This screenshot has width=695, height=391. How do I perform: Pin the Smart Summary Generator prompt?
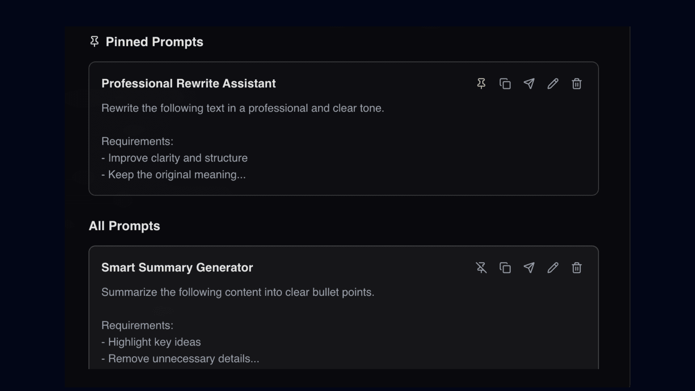[x=481, y=268]
